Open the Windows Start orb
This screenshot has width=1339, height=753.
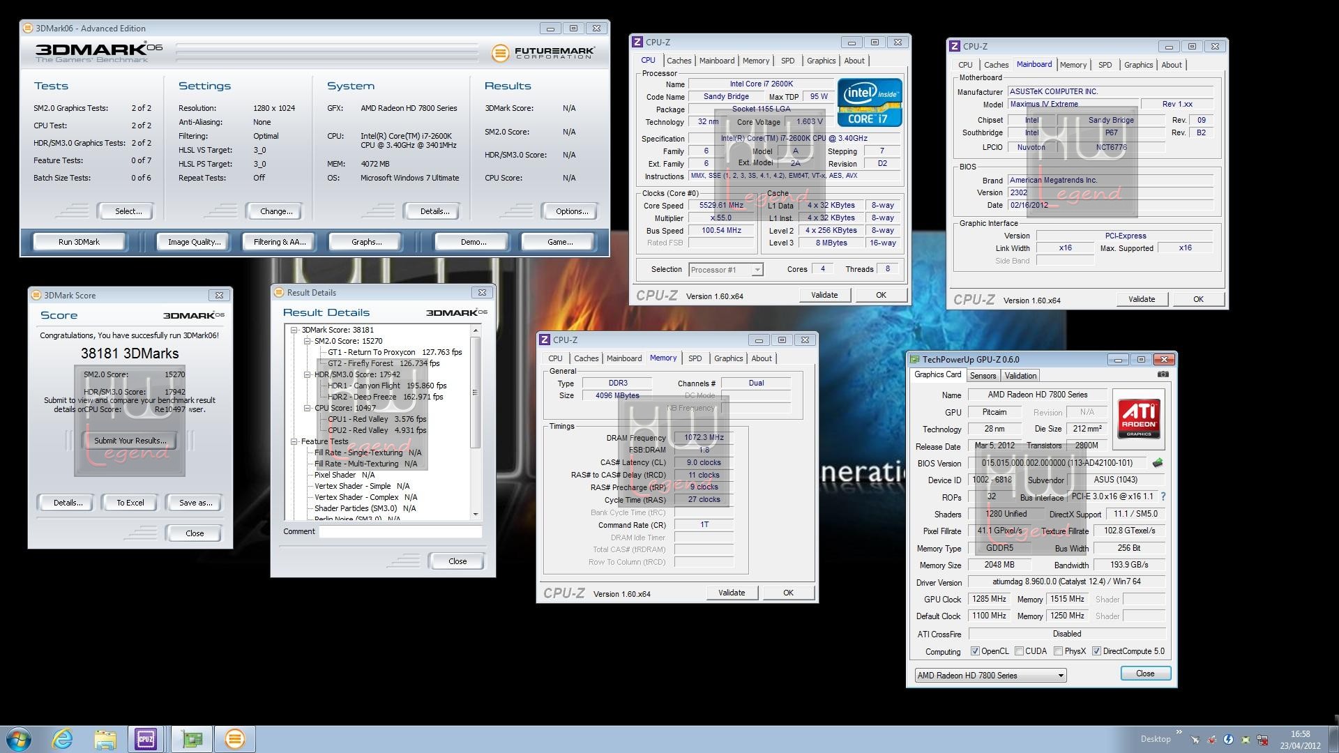18,739
